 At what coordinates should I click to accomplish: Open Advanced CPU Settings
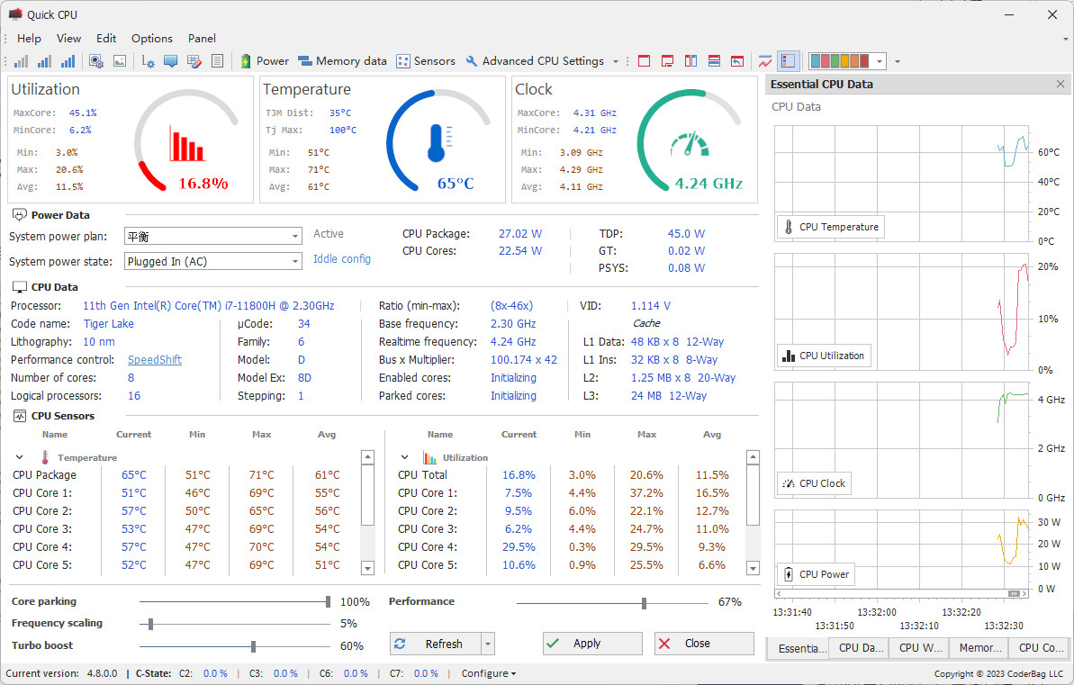(535, 61)
